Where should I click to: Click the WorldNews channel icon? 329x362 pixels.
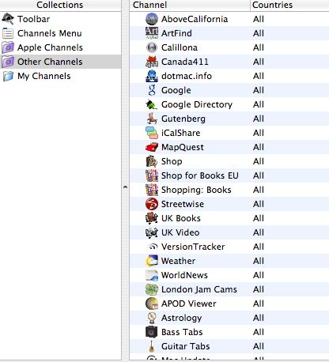pyautogui.click(x=152, y=275)
